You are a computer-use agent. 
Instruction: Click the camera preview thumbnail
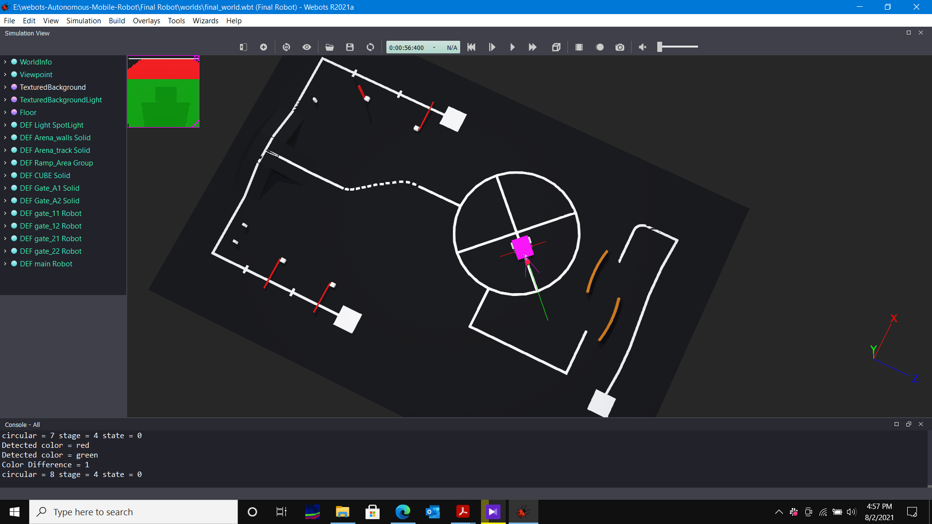pos(163,91)
